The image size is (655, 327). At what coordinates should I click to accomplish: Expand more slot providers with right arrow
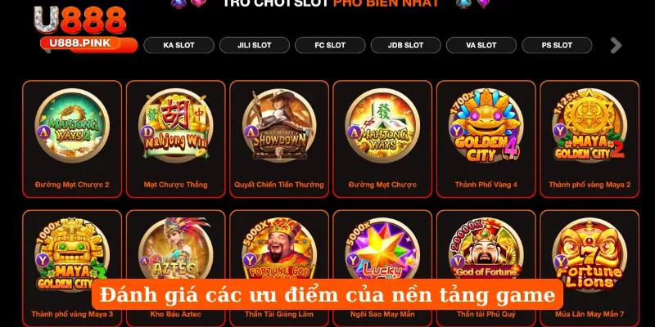pyautogui.click(x=616, y=46)
